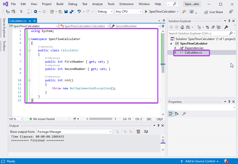238x164 pixels.
Task: Toggle auto-hide pin on Solution Explorer panel
Action: [x=229, y=21]
